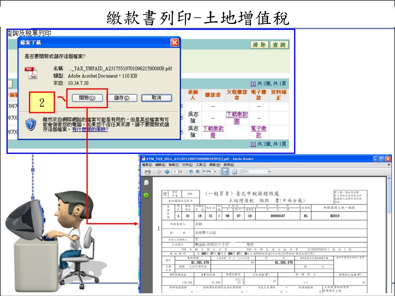The width and height of the screenshot is (395, 296).
Task: Click the 繳款書 column header
Action: 213,95
